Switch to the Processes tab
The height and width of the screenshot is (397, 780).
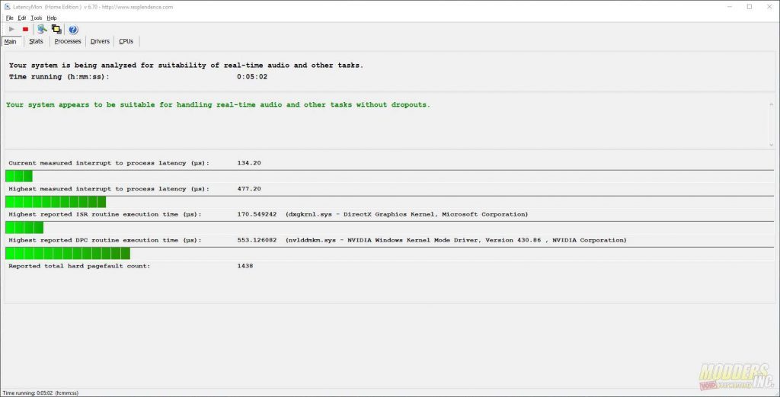click(x=68, y=41)
